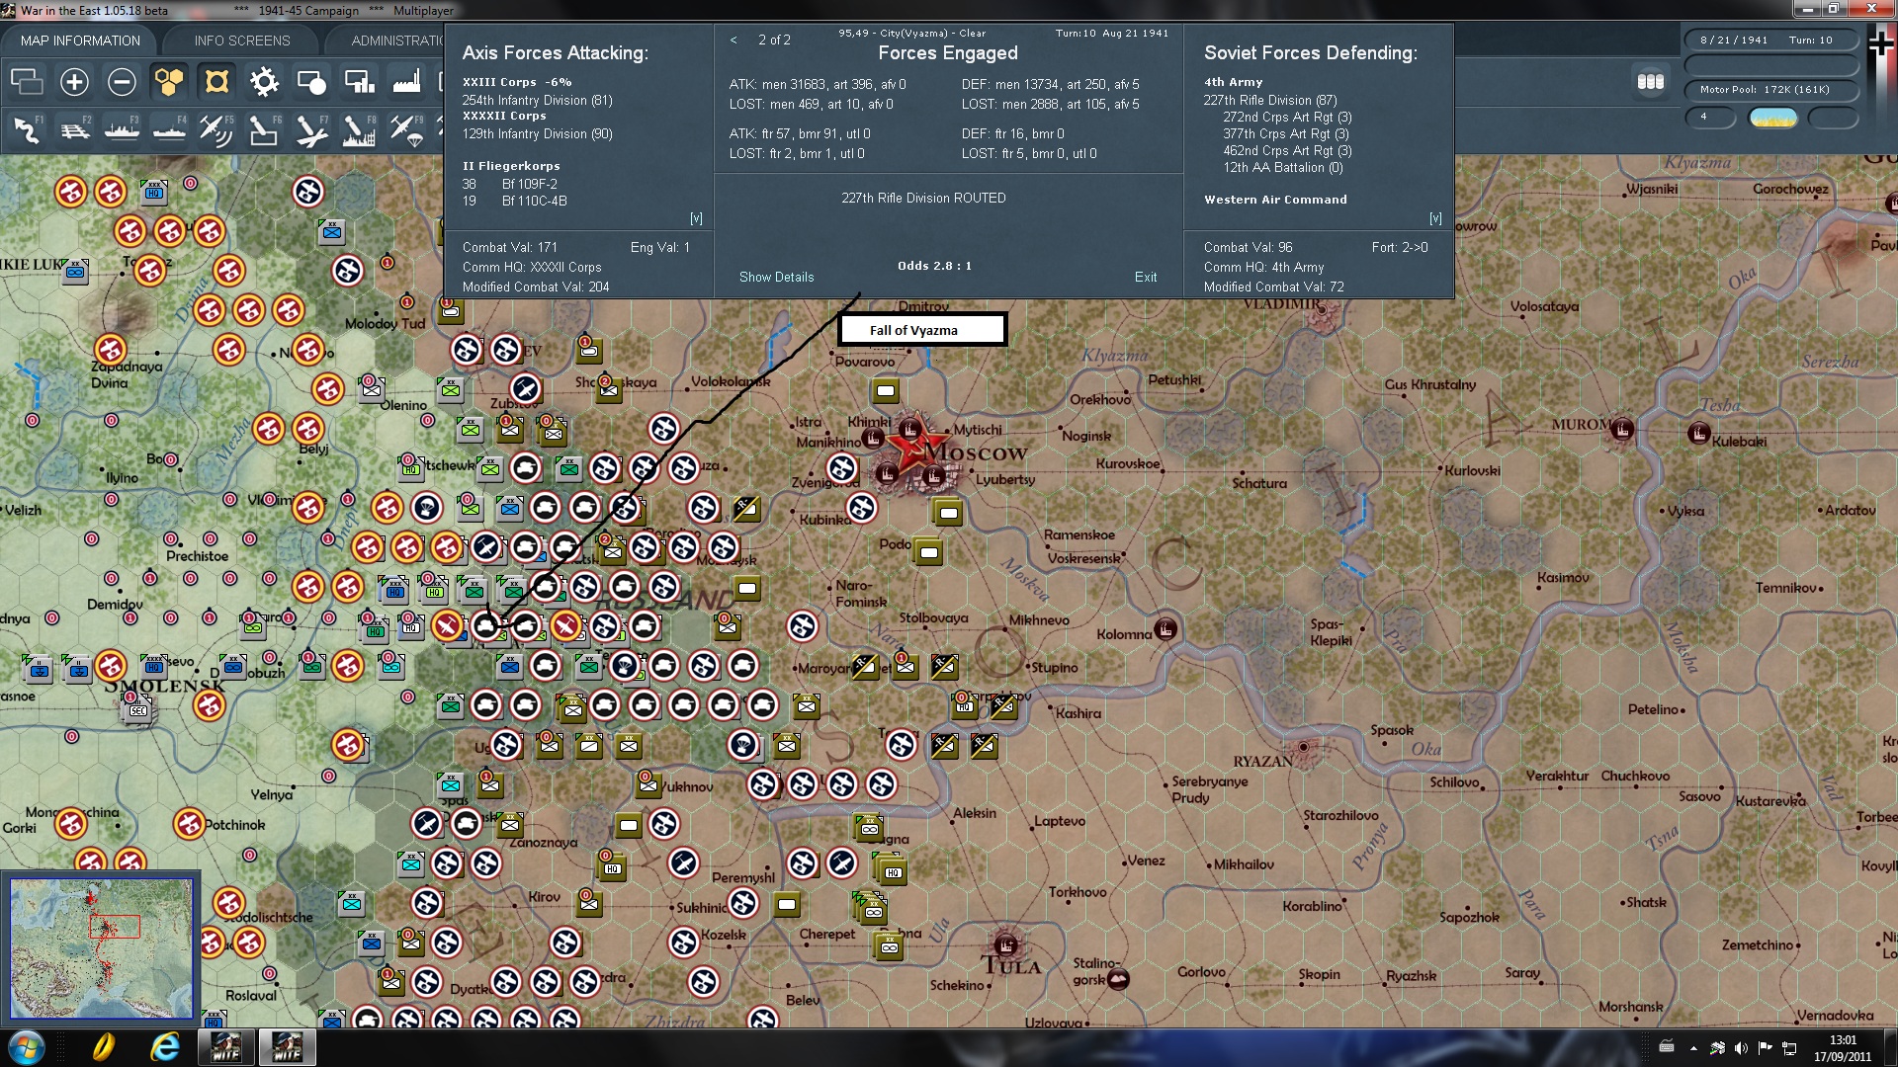Viewport: 1898px width, 1067px height.
Task: Click the Bf 110C-4B aircraft row
Action: pyautogui.click(x=515, y=202)
